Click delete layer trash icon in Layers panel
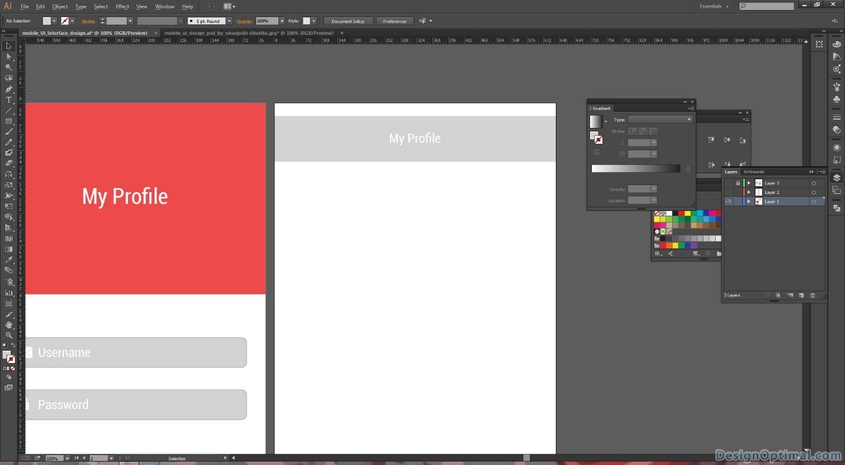This screenshot has width=845, height=465. (813, 295)
